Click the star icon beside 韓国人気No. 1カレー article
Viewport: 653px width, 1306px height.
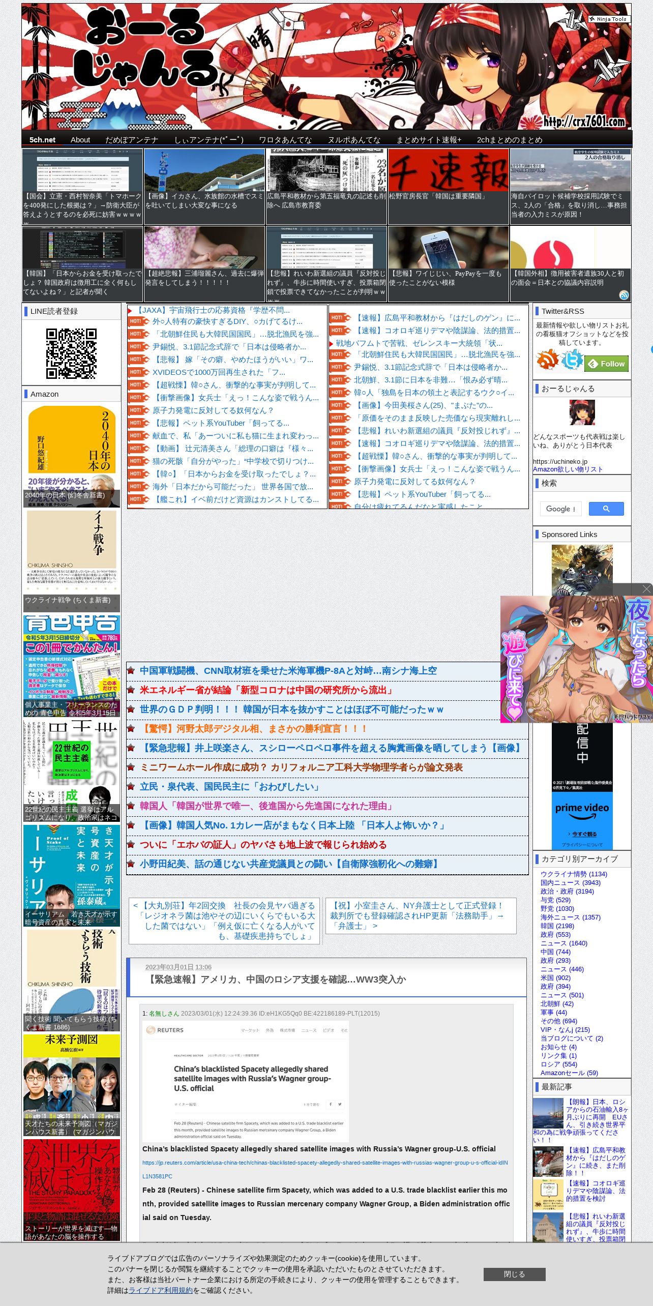click(x=131, y=825)
